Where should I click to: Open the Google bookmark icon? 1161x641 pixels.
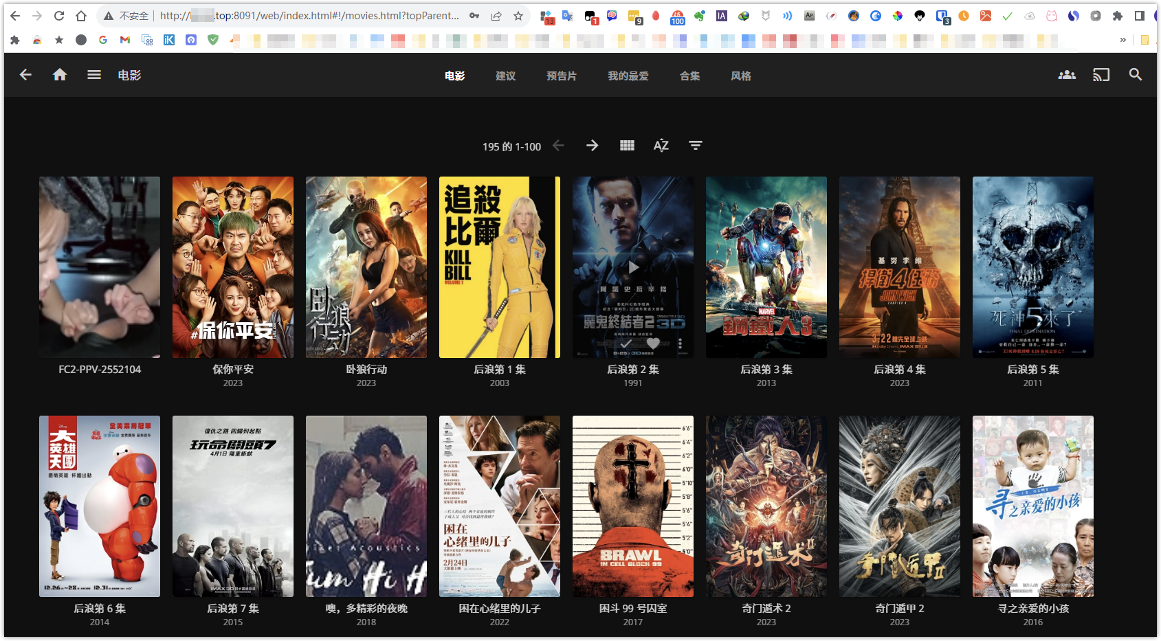[x=103, y=40]
